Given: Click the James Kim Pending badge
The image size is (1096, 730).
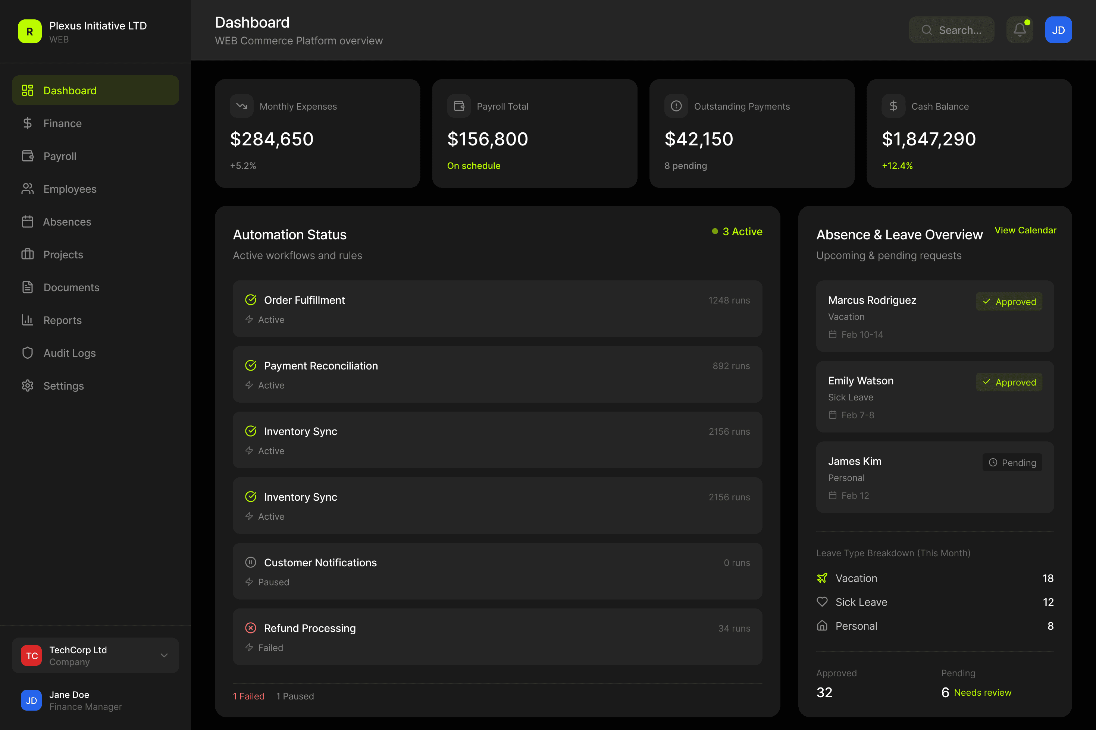Looking at the screenshot, I should click(1012, 462).
